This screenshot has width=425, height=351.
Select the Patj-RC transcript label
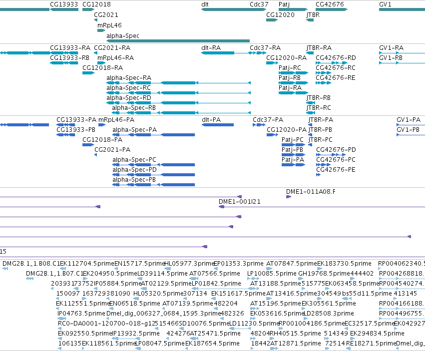[290, 68]
